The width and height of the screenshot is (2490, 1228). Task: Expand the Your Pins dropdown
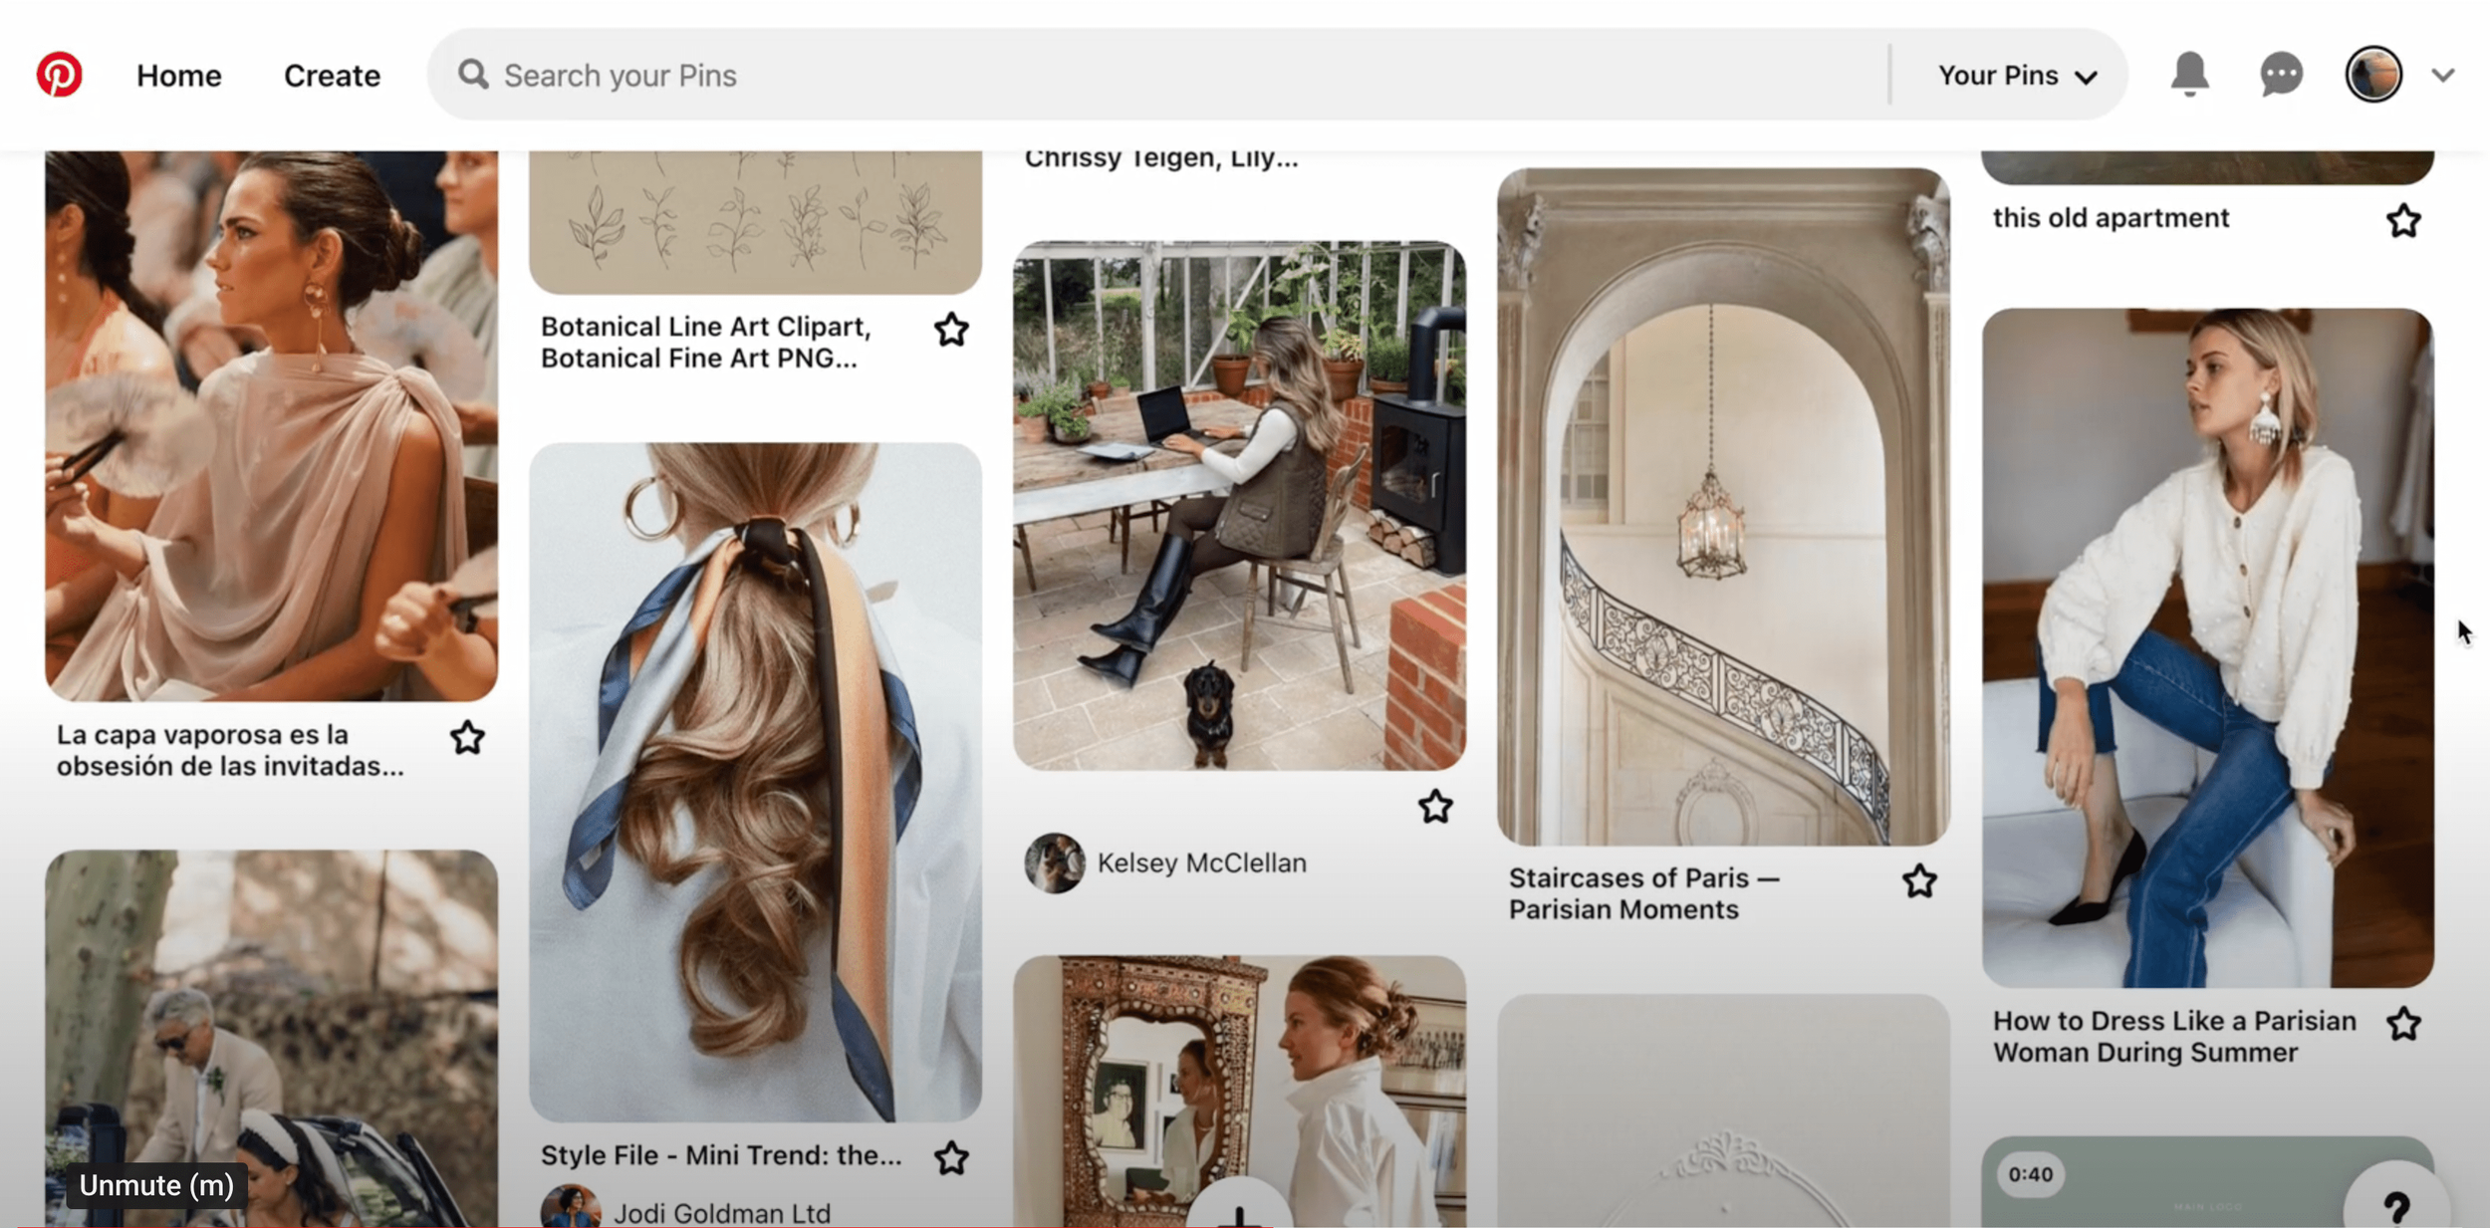point(2017,76)
